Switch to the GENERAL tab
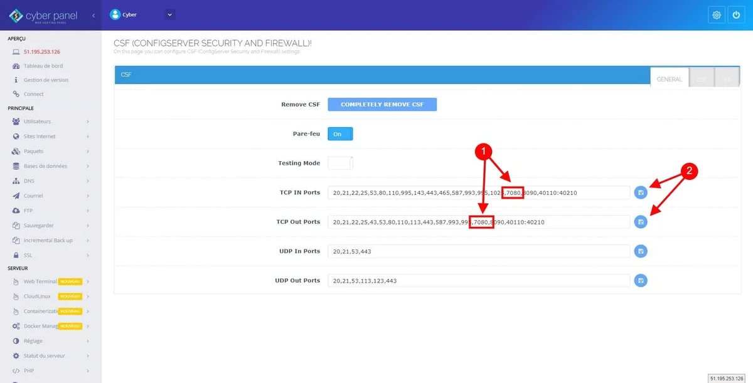This screenshot has width=753, height=383. coord(669,80)
